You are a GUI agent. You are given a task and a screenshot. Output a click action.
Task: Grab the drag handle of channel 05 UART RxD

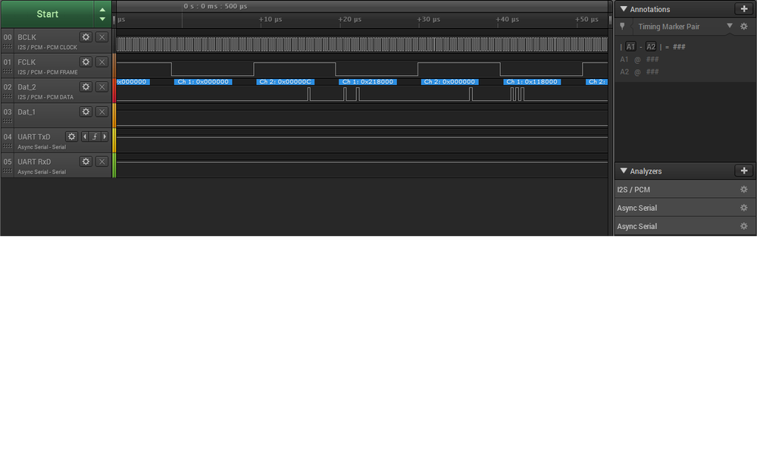click(8, 171)
